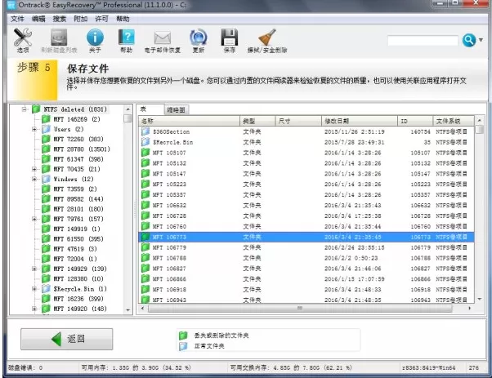Expand the Users (2) tree node

coord(34,129)
